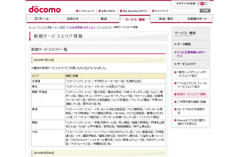The width and height of the screenshot is (239, 157).
Task: Open sidebar link 「つくばエクスプレス」へのサービスエリア拡大
Action: pos(192,85)
